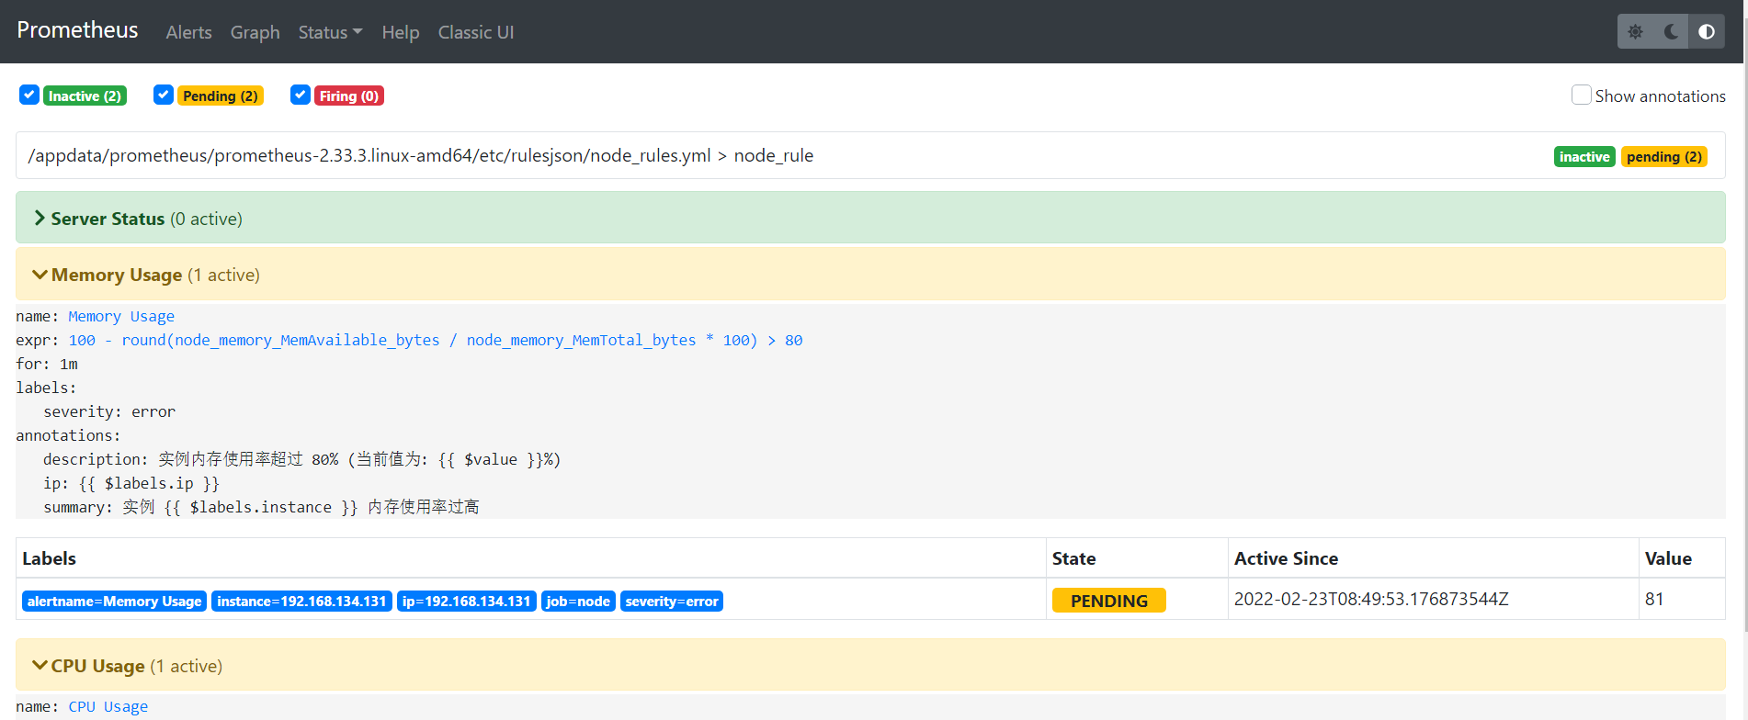Click the Active Since timestamp value
The height and width of the screenshot is (720, 1748).
(x=1371, y=599)
